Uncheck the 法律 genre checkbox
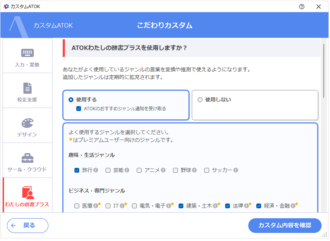The width and height of the screenshot is (330, 241). point(227,206)
